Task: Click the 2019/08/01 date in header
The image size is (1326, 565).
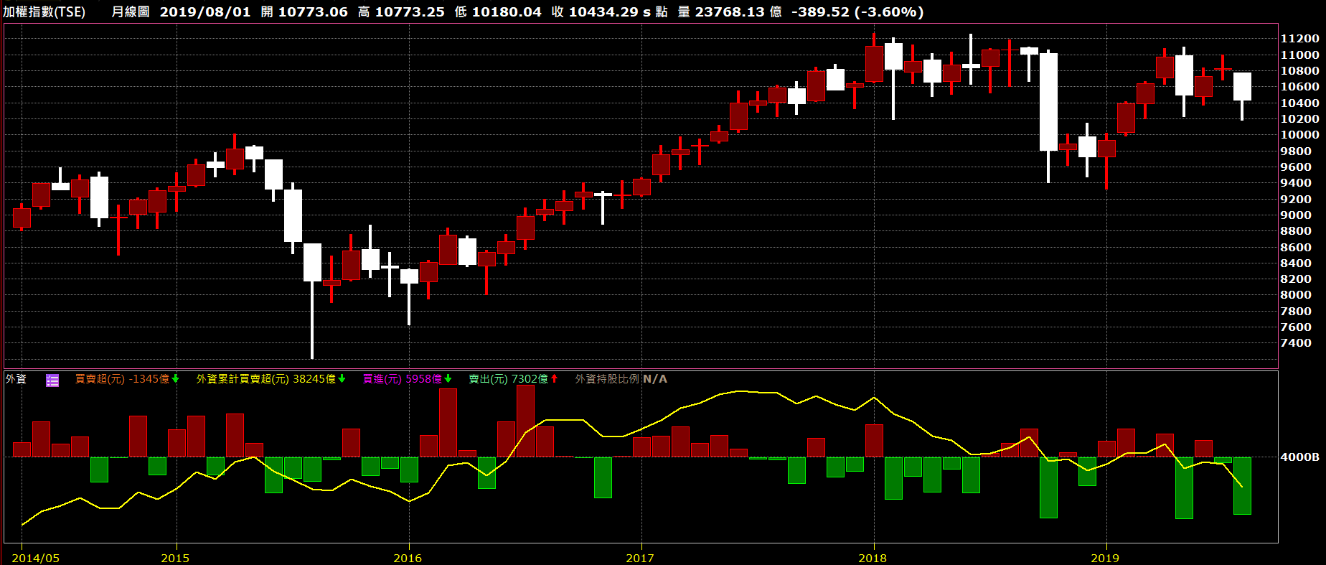Action: (205, 12)
